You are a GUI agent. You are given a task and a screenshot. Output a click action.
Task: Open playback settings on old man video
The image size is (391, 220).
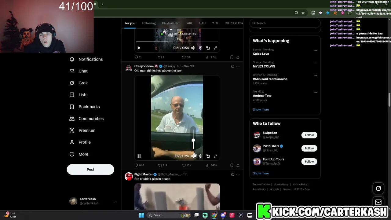click(201, 156)
